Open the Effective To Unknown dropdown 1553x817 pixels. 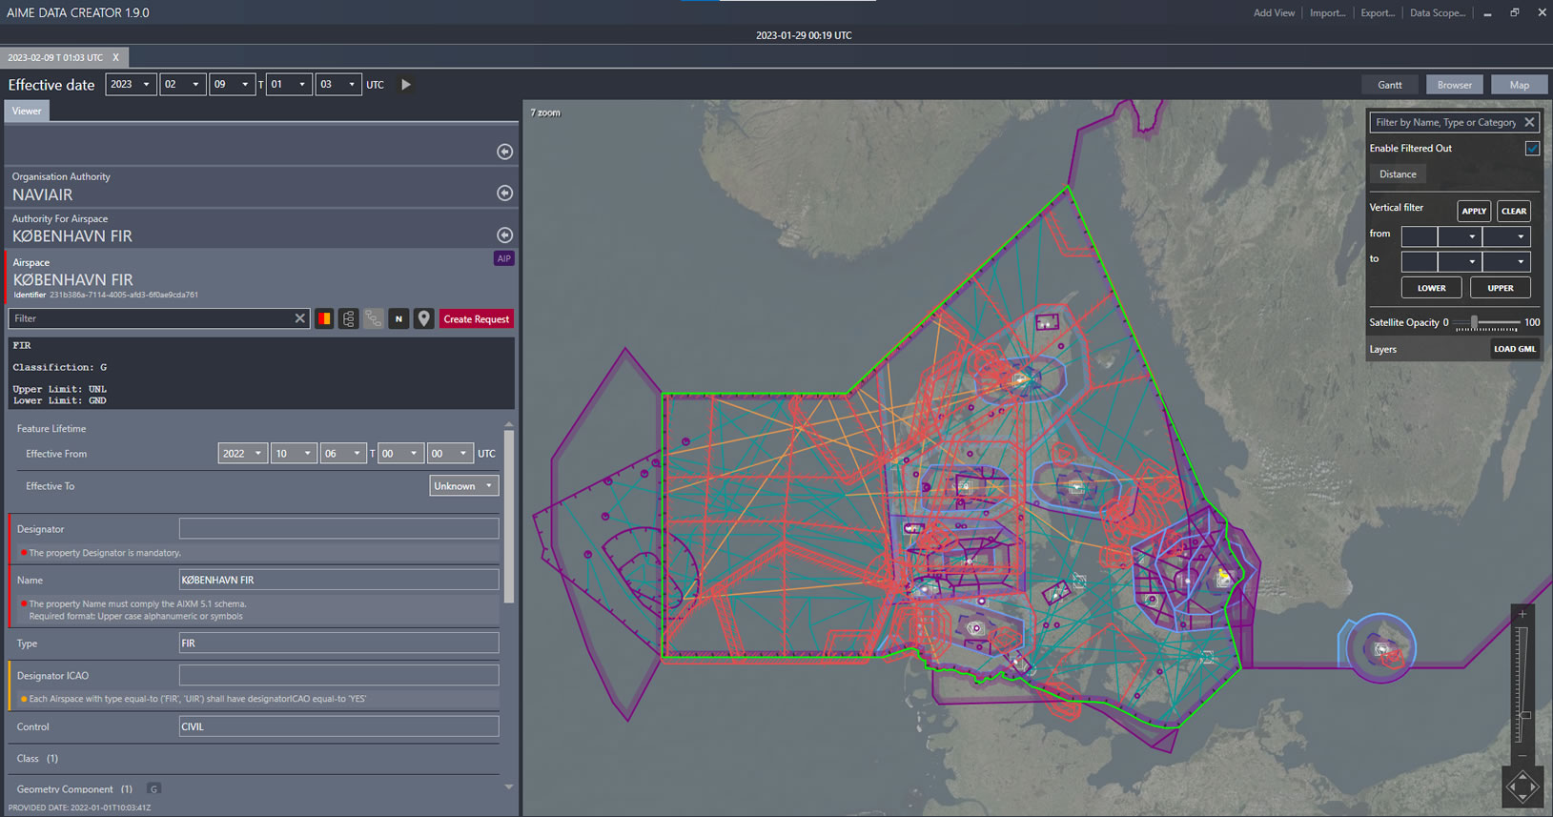463,486
